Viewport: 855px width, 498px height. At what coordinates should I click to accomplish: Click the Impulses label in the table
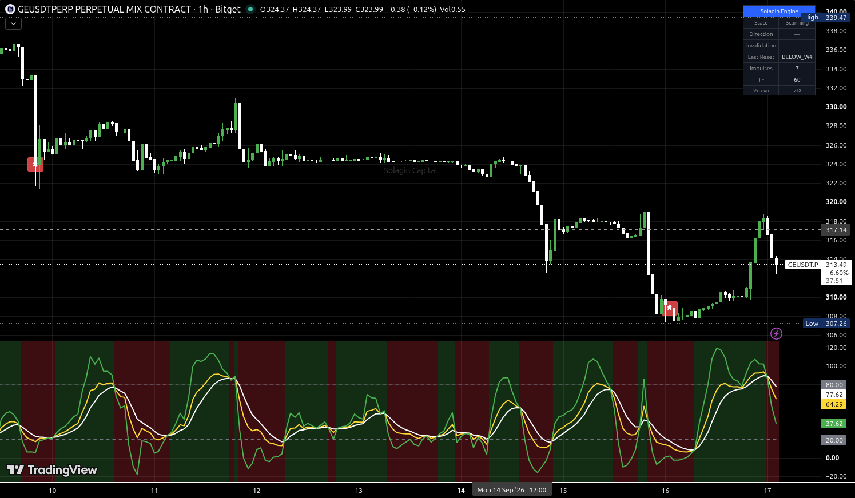coord(761,69)
